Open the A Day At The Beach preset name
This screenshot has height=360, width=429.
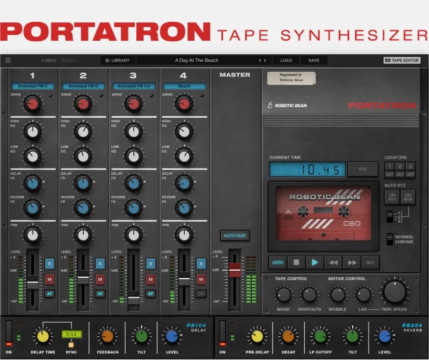(197, 60)
